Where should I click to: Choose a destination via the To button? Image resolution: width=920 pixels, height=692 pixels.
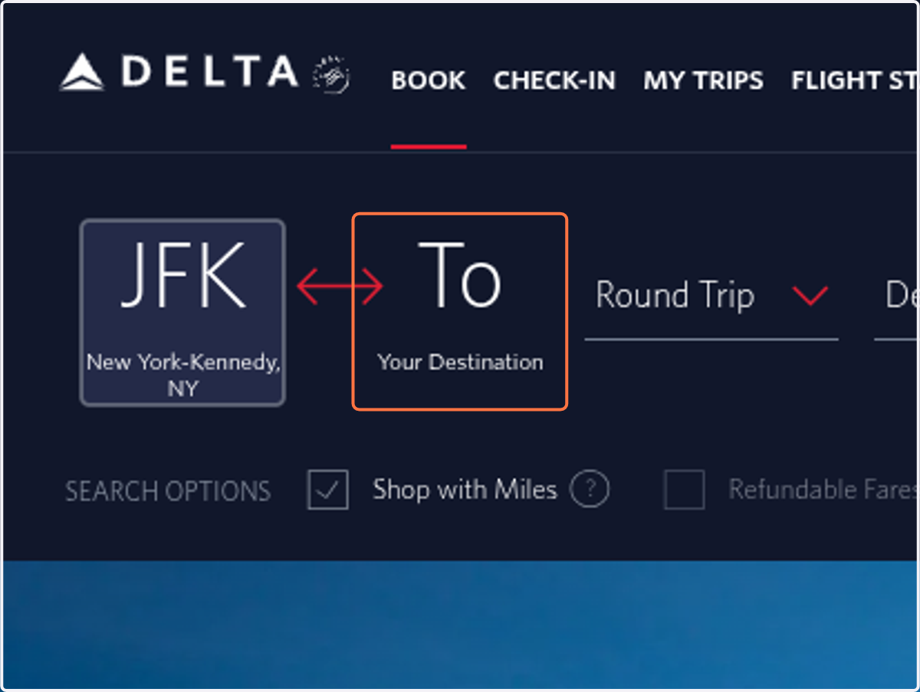(x=460, y=312)
